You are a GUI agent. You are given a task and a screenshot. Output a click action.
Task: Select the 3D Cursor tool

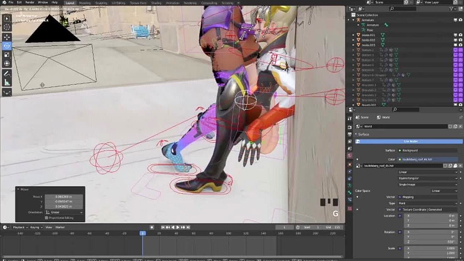(x=7, y=27)
